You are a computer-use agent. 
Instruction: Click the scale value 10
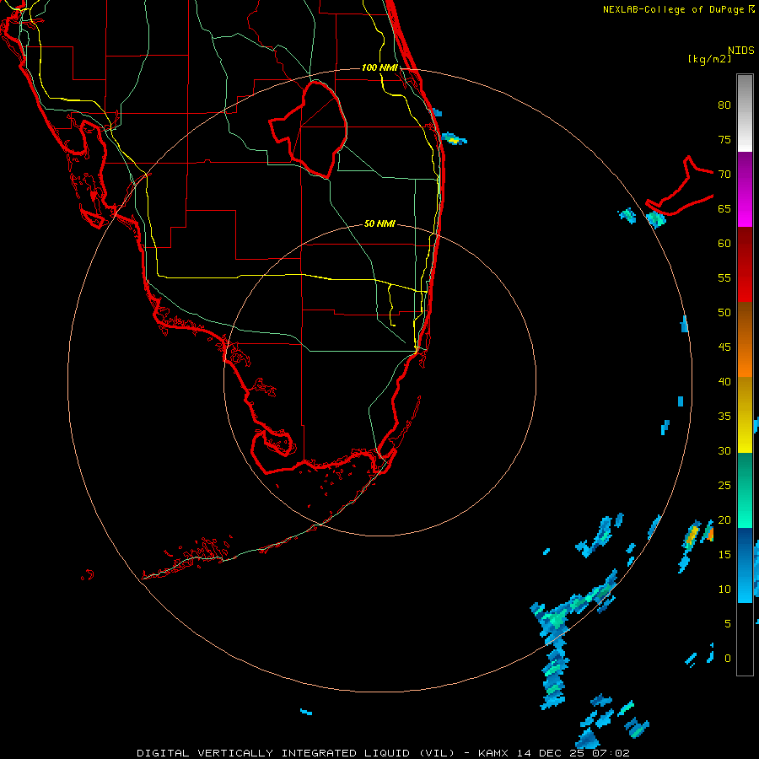724,589
